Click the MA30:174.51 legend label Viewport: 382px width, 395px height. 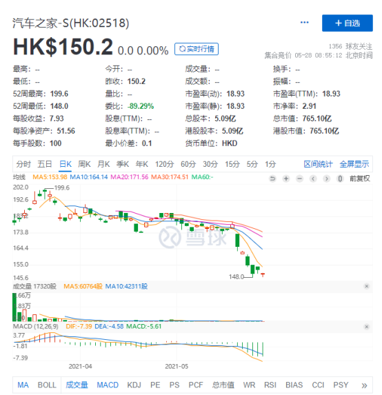coord(170,177)
